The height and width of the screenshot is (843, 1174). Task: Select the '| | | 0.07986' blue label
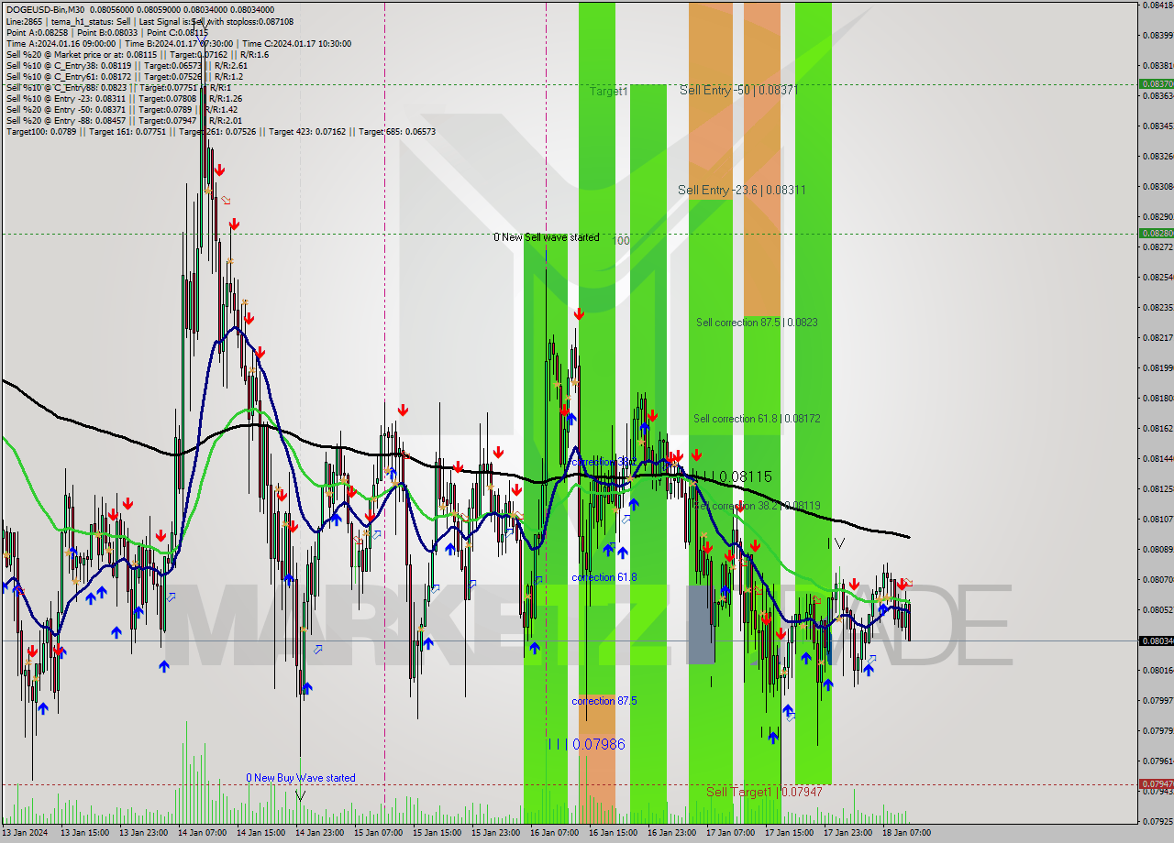(x=586, y=744)
